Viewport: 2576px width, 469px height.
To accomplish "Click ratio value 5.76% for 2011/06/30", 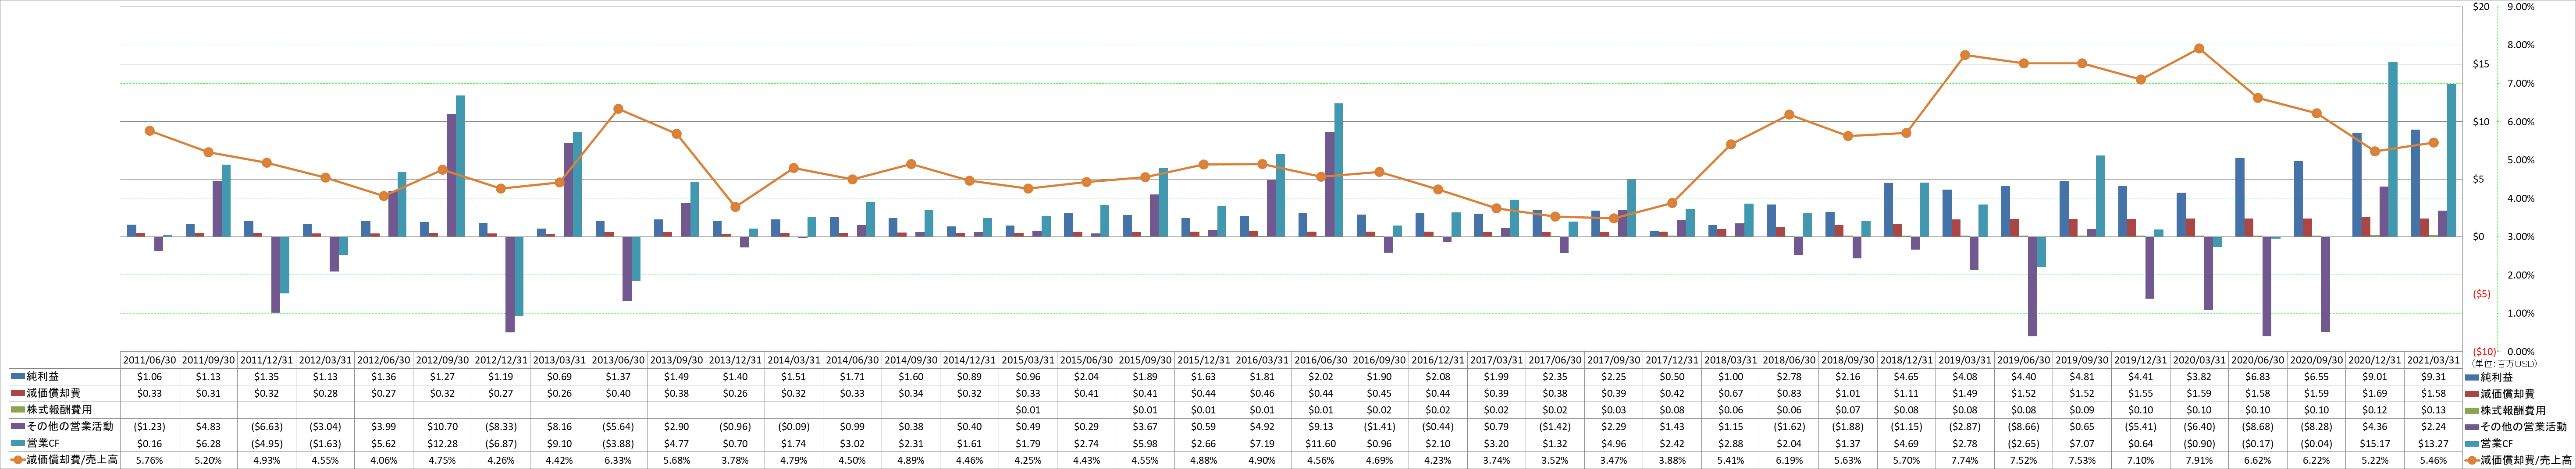I will (149, 460).
